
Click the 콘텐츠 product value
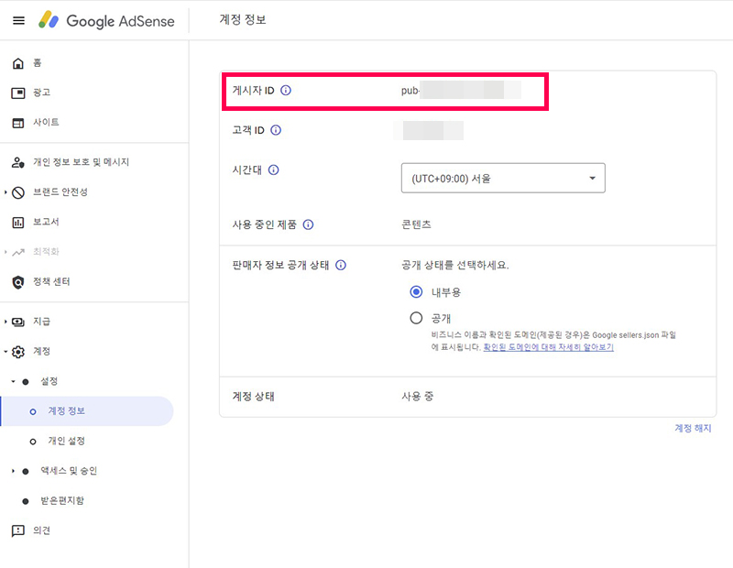416,224
